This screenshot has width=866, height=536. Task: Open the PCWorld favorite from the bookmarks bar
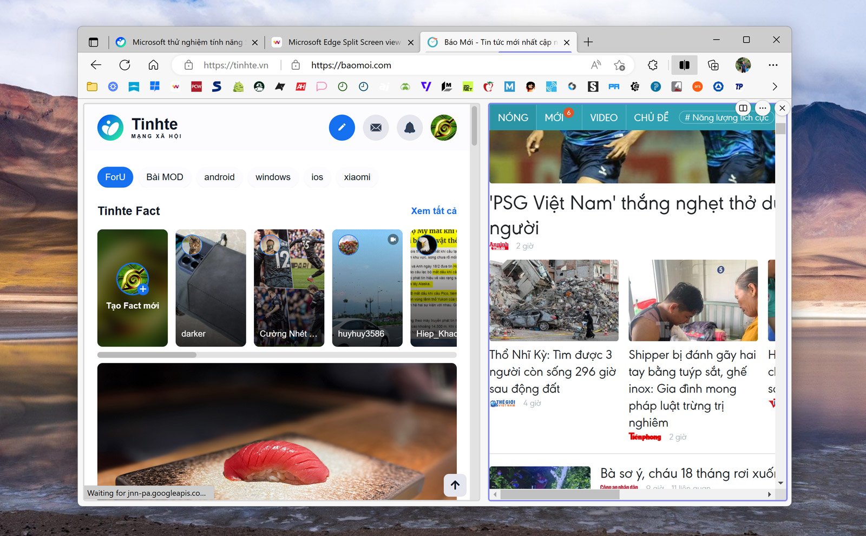196,87
